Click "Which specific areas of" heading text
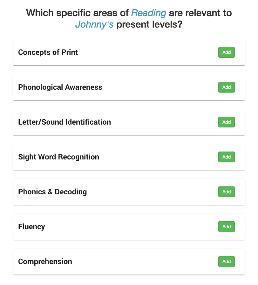The height and width of the screenshot is (285, 258). (x=78, y=13)
